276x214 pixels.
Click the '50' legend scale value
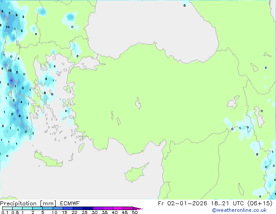click(x=135, y=212)
